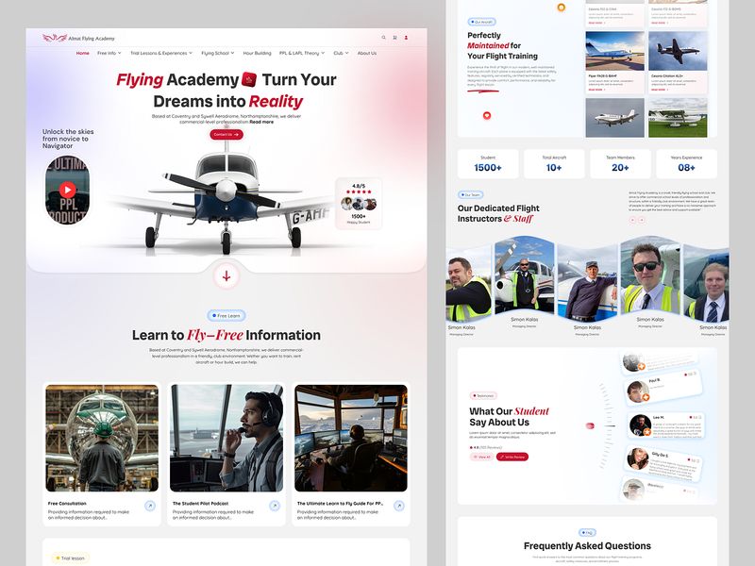Viewport: 755px width, 566px height.
Task: Click the red dial knob in testimonials section
Action: click(590, 426)
